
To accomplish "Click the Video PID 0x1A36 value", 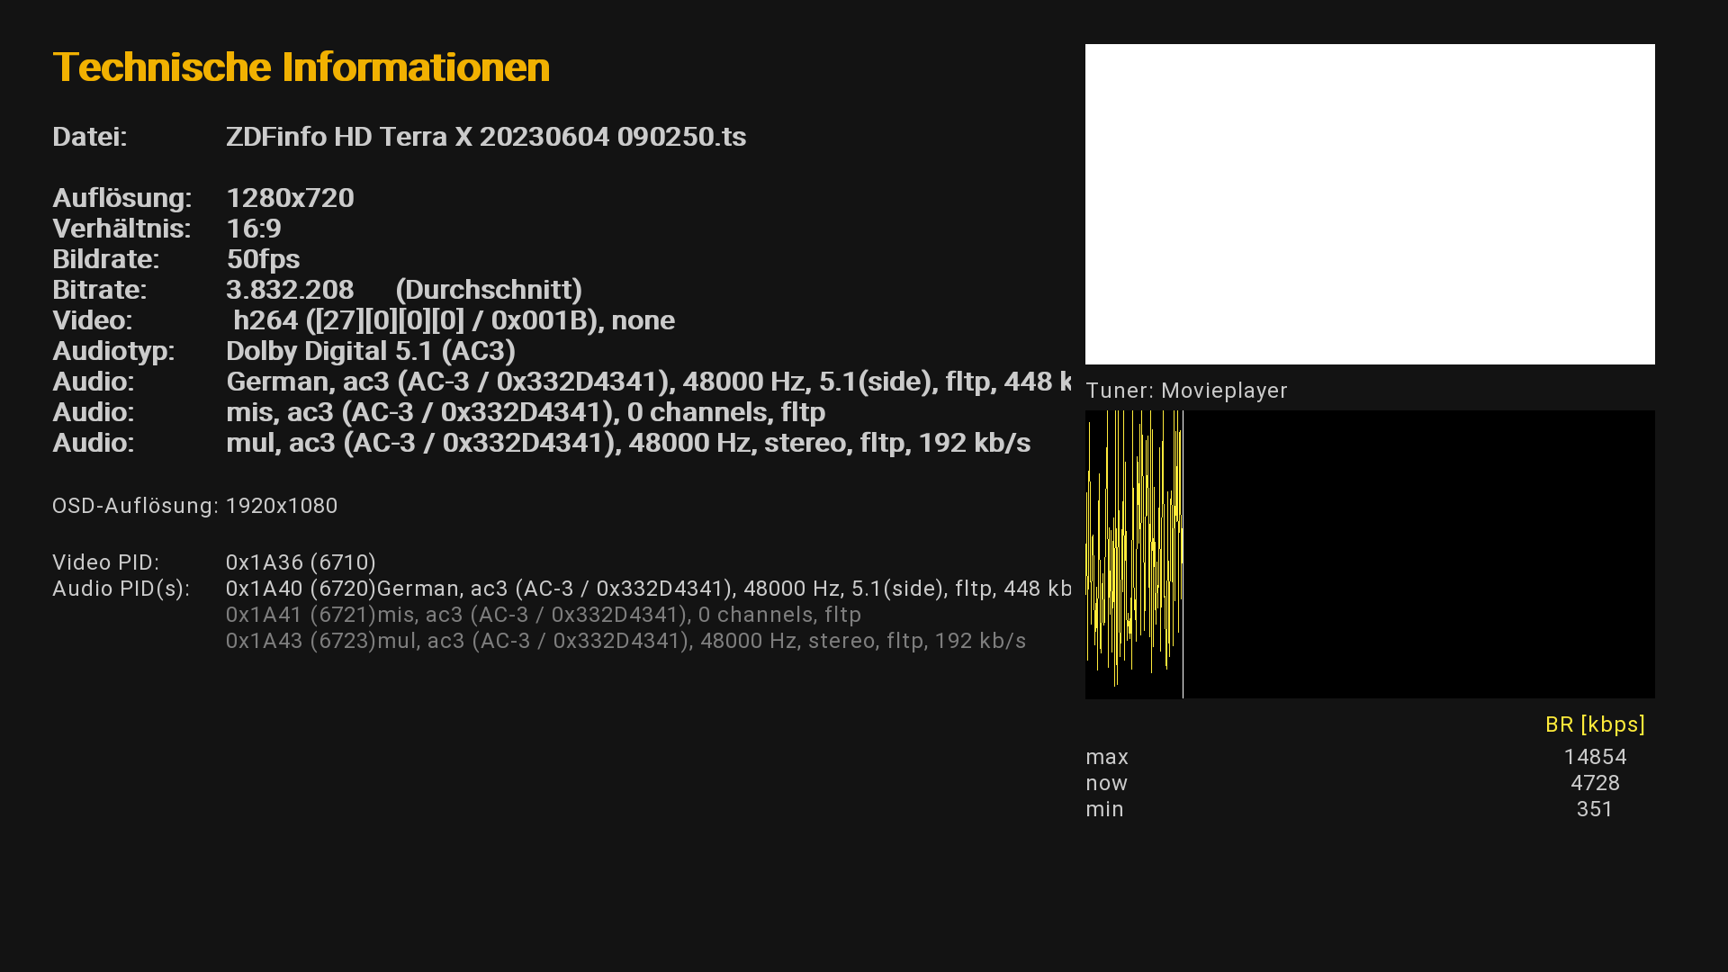I will click(x=301, y=562).
